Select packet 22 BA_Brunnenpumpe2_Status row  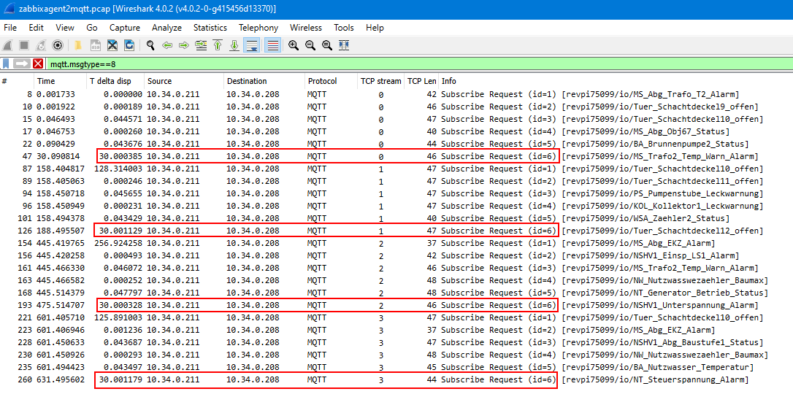396,144
